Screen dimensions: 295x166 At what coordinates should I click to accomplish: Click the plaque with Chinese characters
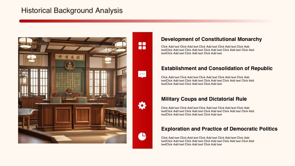pyautogui.click(x=69, y=57)
